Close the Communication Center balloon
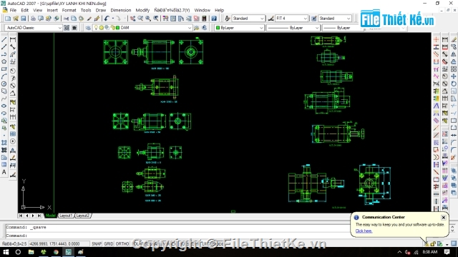Image resolution: width=458 pixels, height=257 pixels. click(x=444, y=217)
